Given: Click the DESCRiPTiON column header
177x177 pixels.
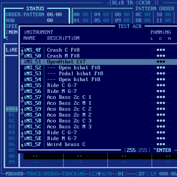Looking at the screenshot, I should [x=63, y=38].
